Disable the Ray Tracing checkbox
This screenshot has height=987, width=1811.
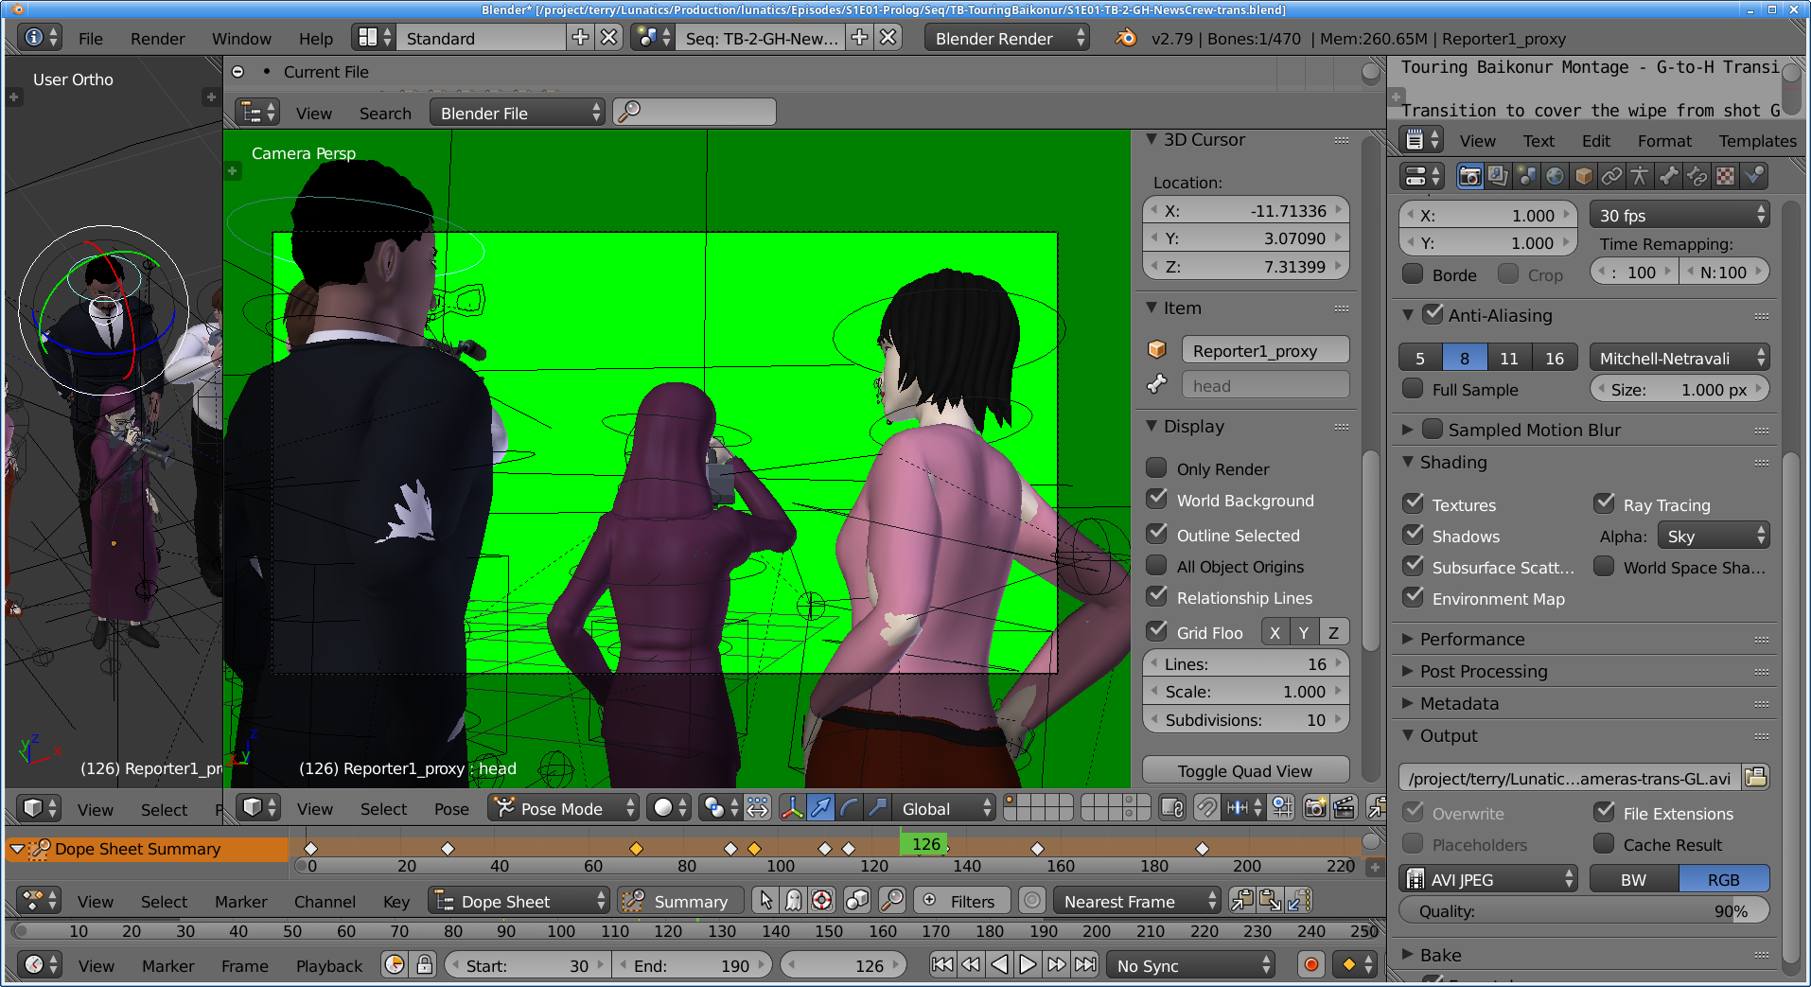tap(1604, 504)
